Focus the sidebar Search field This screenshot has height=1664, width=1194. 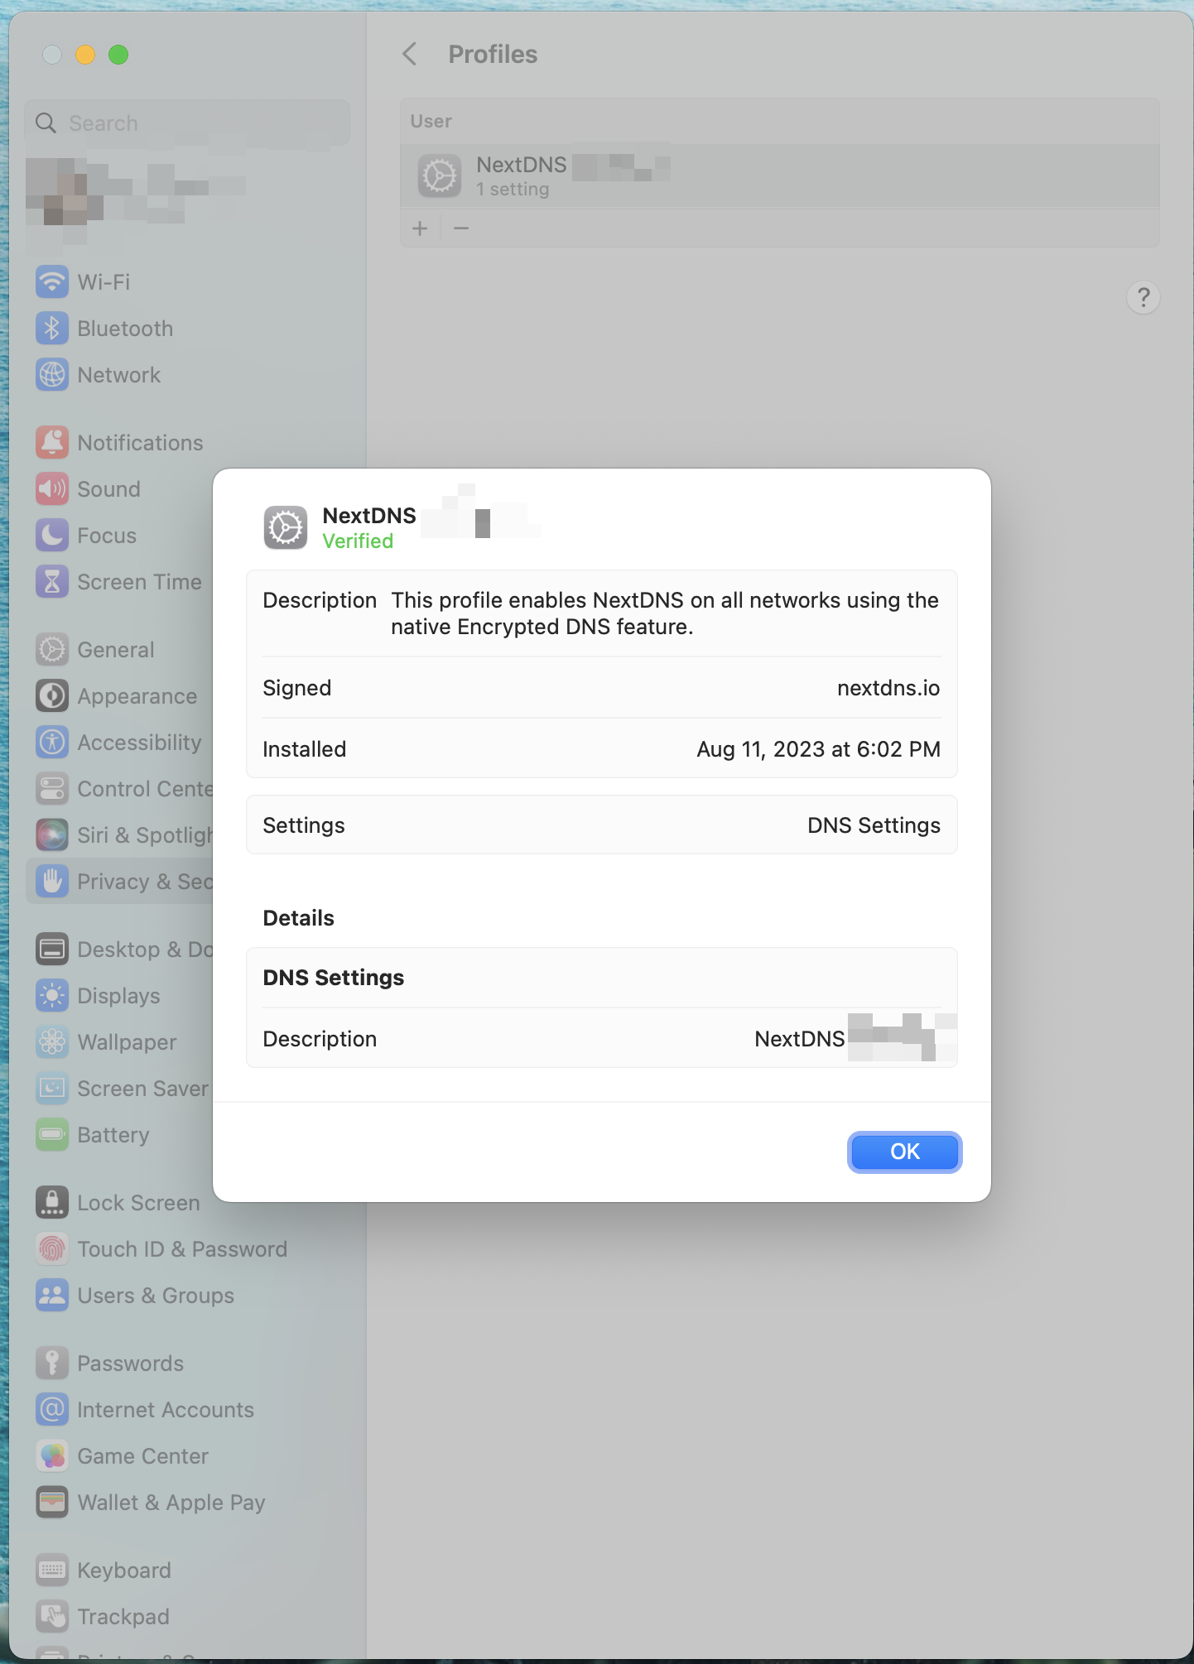187,123
